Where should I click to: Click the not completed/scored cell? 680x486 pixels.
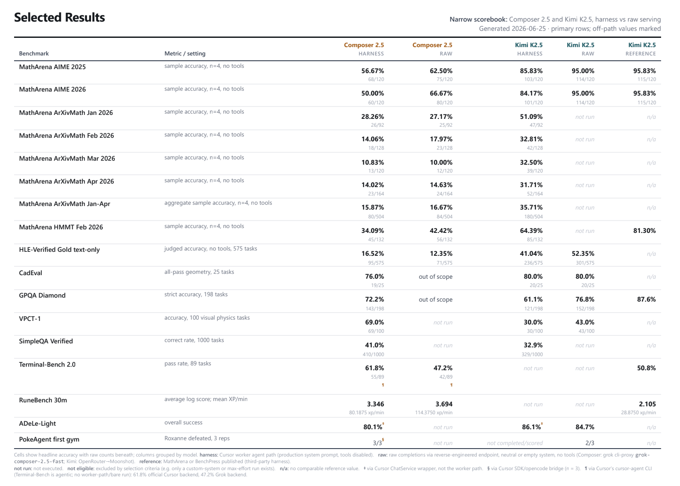coord(515,443)
